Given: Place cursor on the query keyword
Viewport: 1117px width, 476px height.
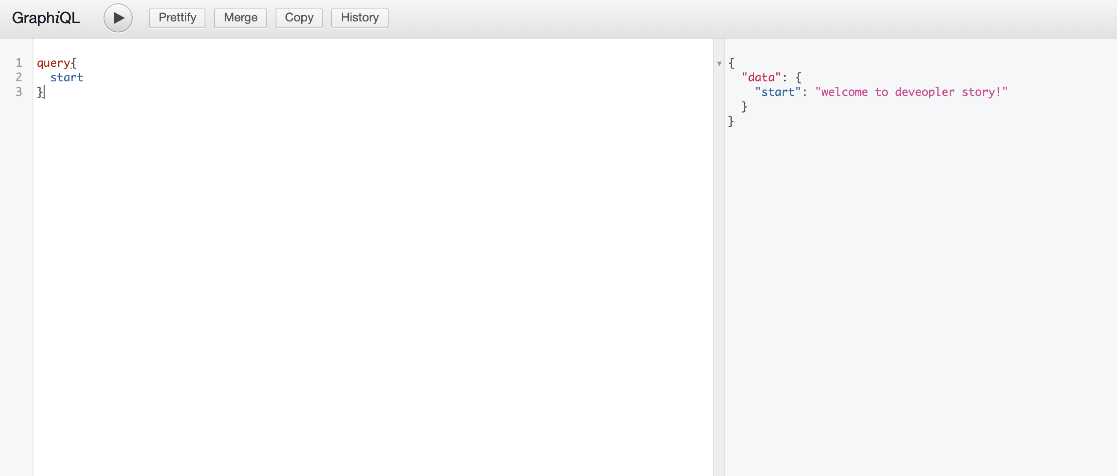Looking at the screenshot, I should (x=53, y=63).
